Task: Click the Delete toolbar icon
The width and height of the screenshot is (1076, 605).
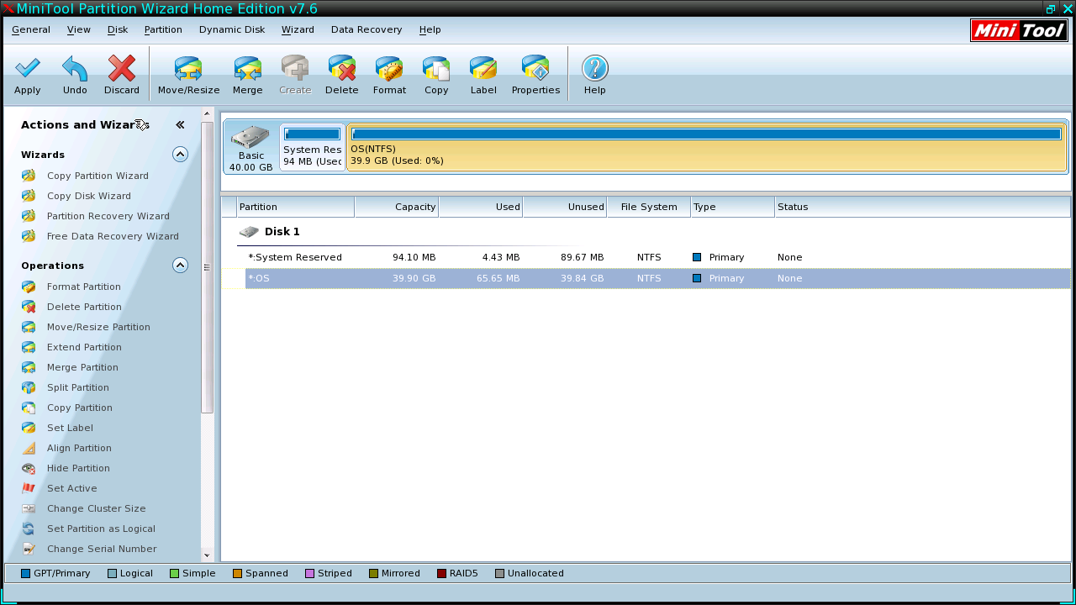Action: tap(342, 69)
